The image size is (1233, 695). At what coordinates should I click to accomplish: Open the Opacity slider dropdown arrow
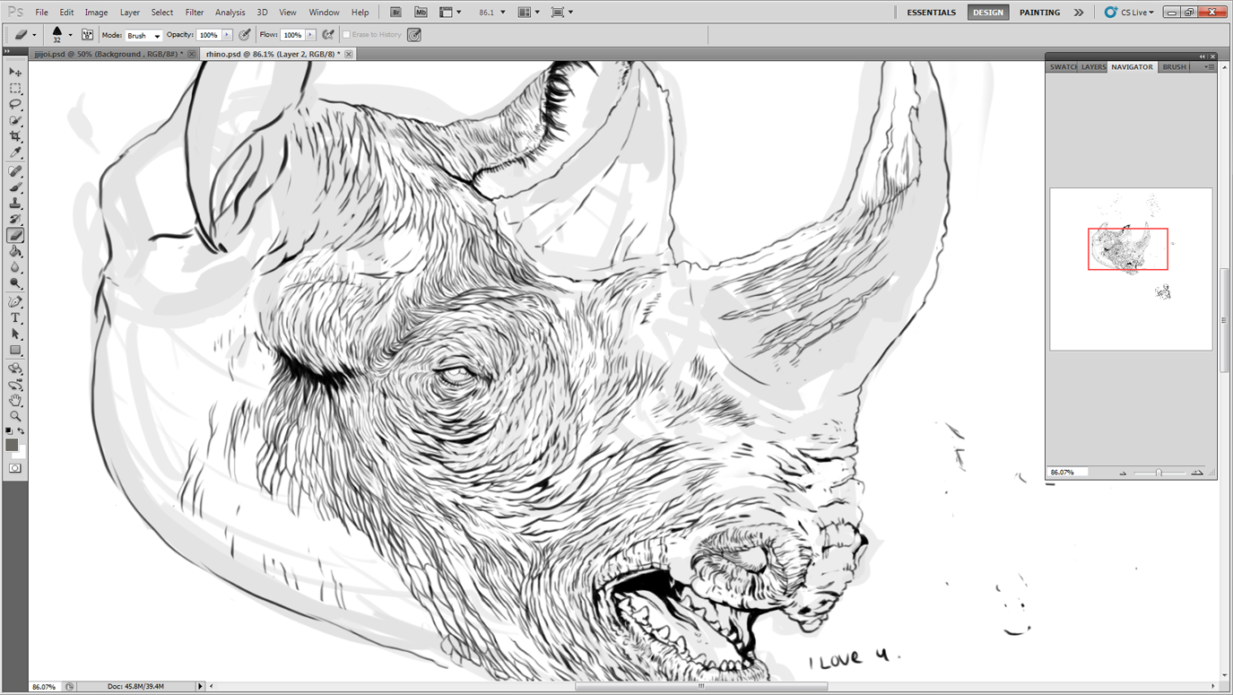click(227, 35)
